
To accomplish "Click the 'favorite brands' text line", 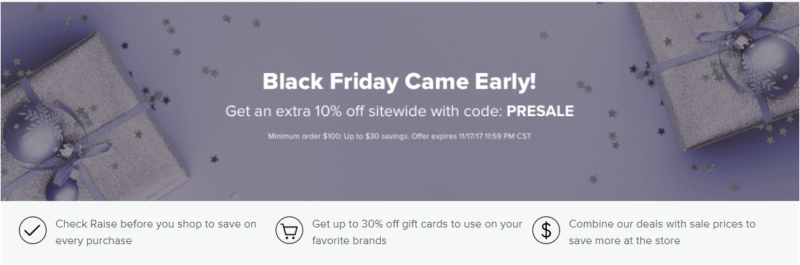I will tap(349, 241).
